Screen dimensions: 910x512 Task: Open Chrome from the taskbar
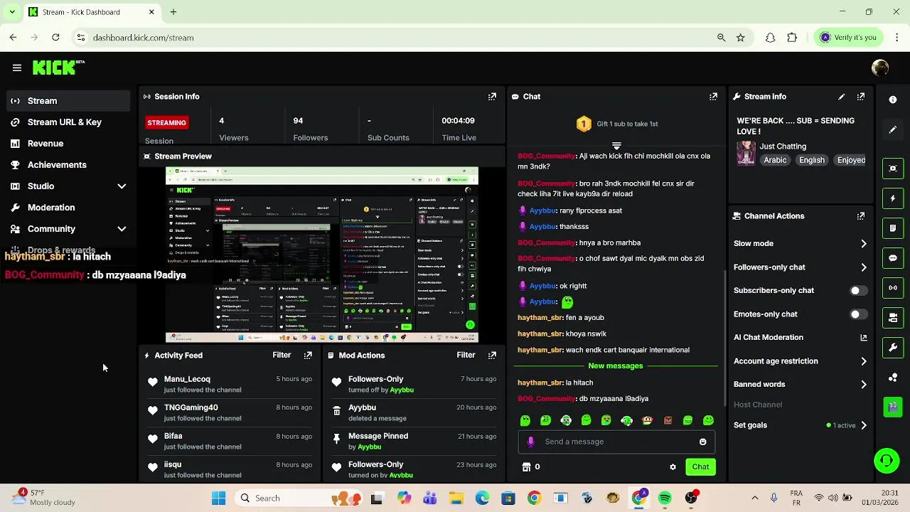(534, 498)
